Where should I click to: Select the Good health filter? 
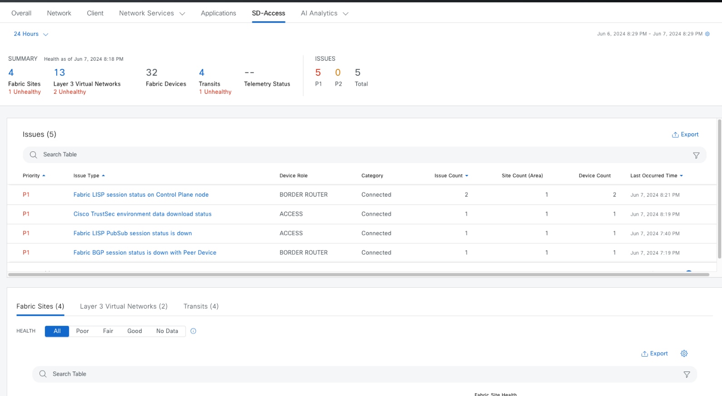click(x=134, y=331)
